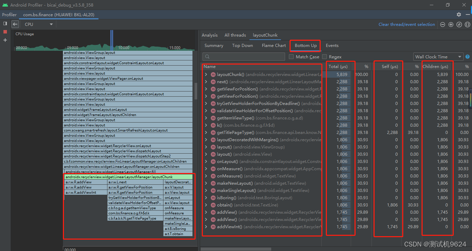
Task: Click the zoom to selection icon
Action: tap(468, 25)
